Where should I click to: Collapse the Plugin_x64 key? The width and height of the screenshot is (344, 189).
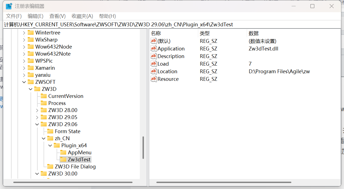pyautogui.click(x=50, y=145)
